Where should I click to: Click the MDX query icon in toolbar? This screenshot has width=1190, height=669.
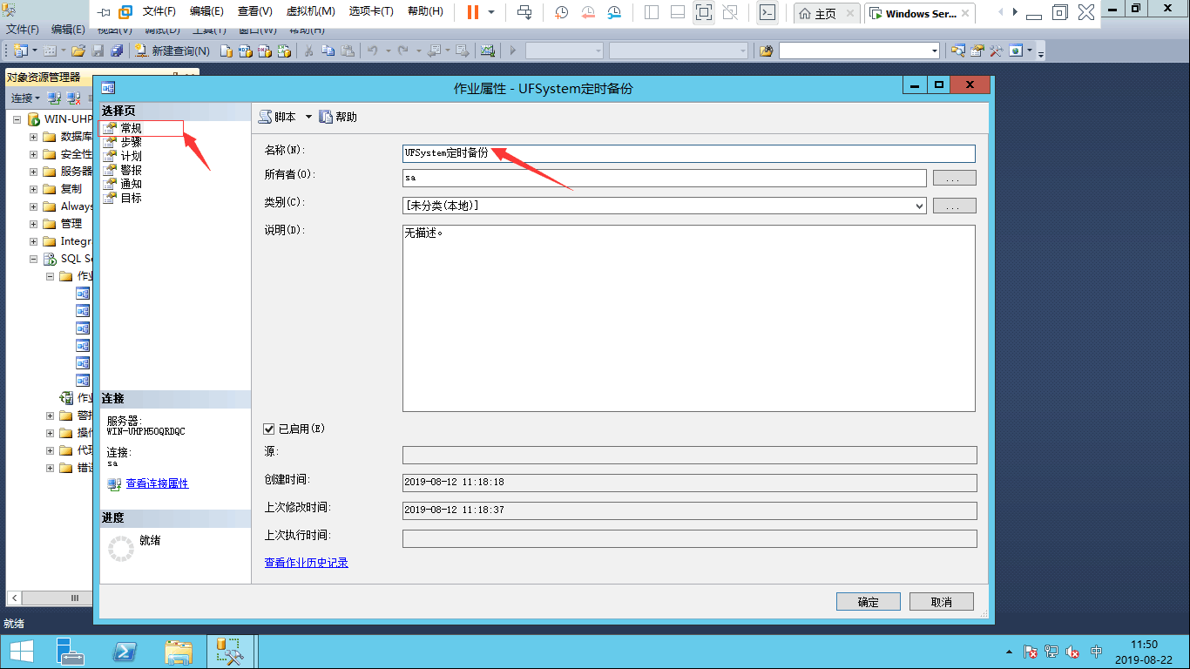(x=246, y=51)
